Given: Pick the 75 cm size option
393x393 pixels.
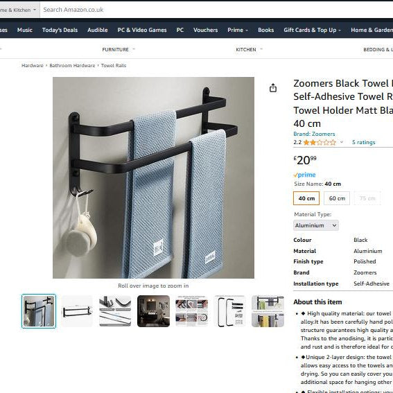Looking at the screenshot, I should point(367,198).
